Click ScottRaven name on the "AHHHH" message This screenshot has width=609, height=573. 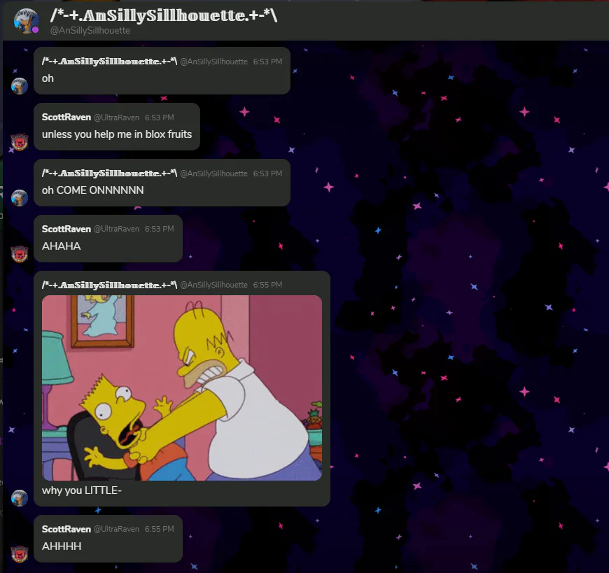point(66,529)
